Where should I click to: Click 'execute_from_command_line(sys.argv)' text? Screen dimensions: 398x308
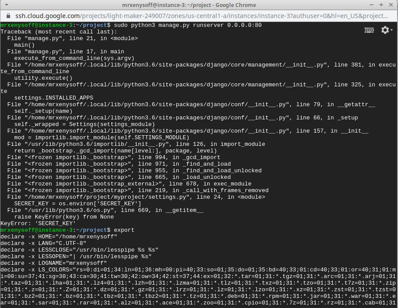(x=74, y=58)
